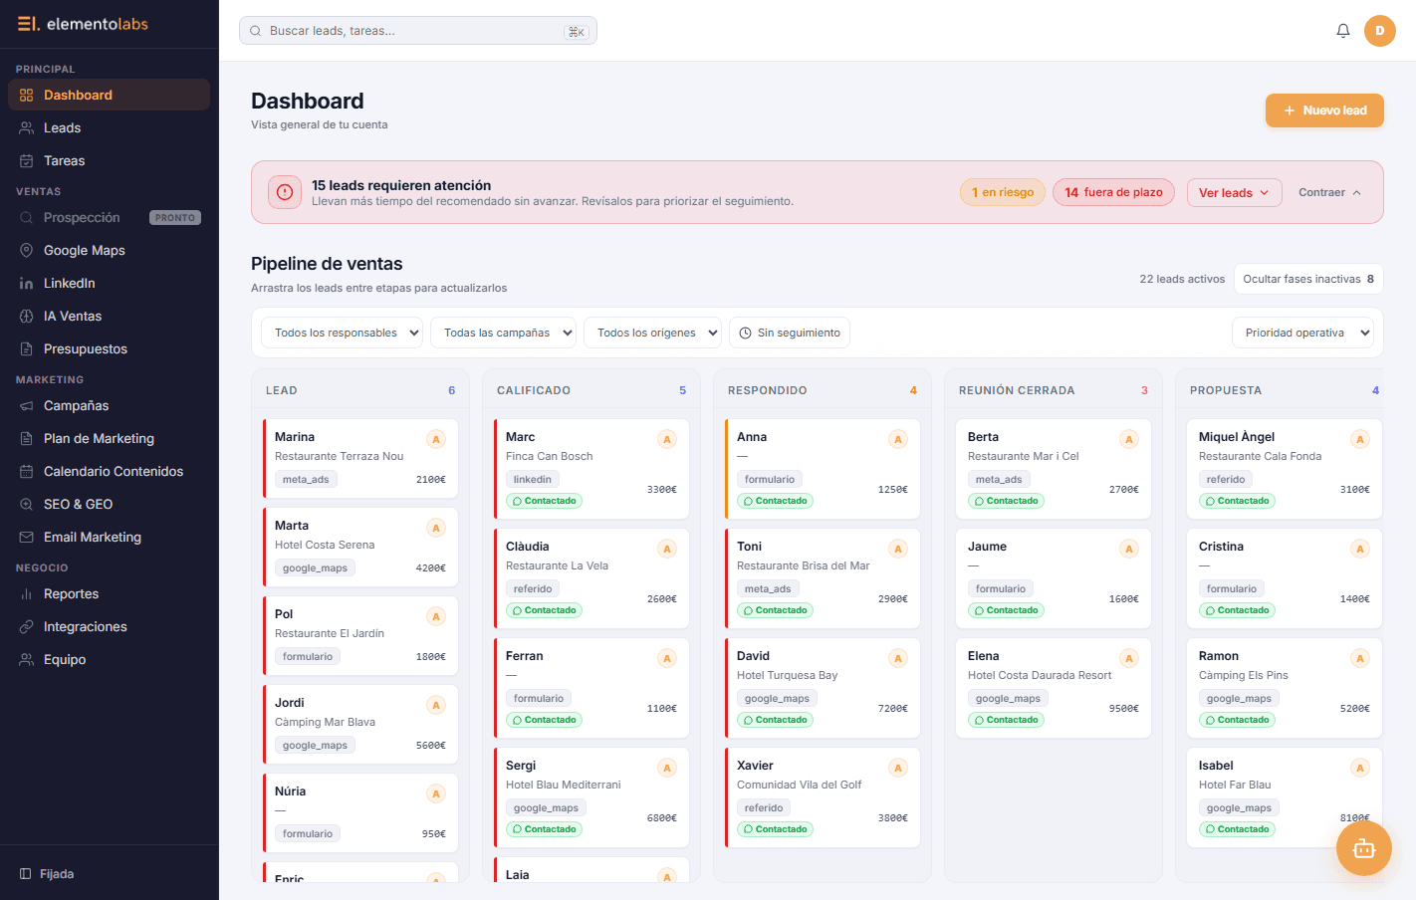Screen dimensions: 1416x900
Task: Open the notifications bell
Action: [x=1343, y=31]
